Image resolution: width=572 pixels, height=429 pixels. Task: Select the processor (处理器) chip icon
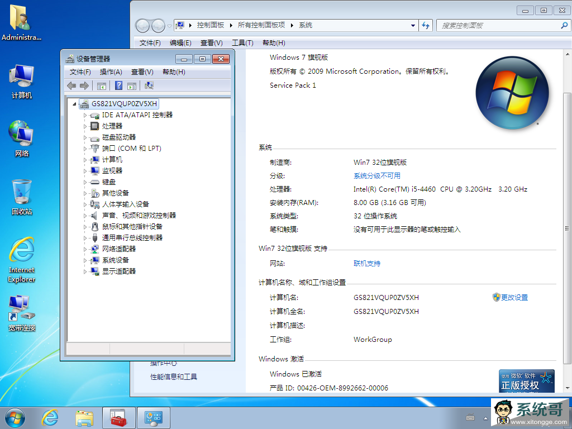click(95, 126)
